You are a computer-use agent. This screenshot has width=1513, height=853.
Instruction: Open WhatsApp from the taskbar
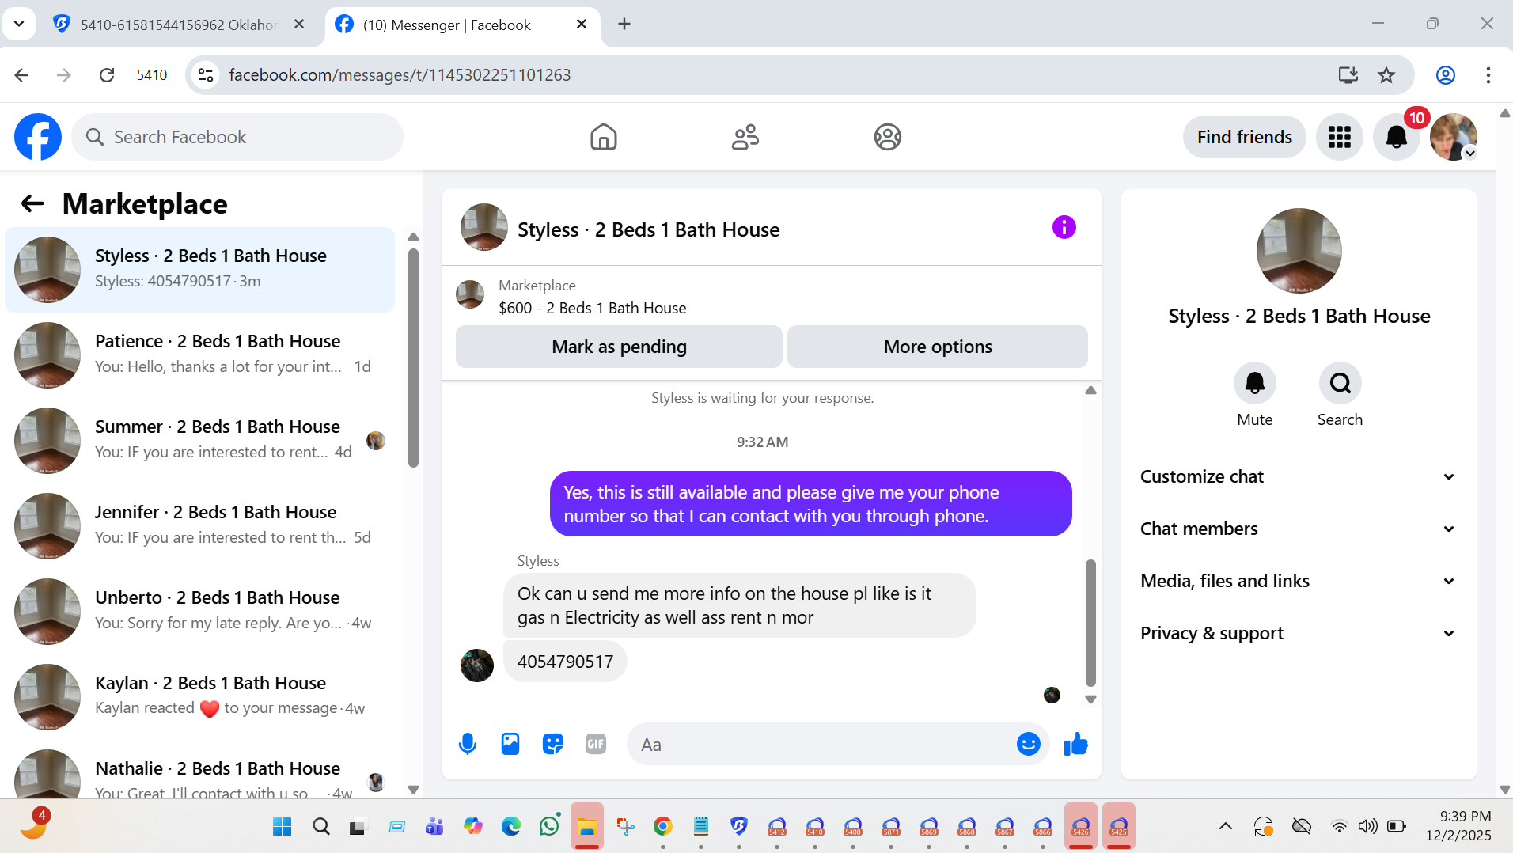click(548, 827)
